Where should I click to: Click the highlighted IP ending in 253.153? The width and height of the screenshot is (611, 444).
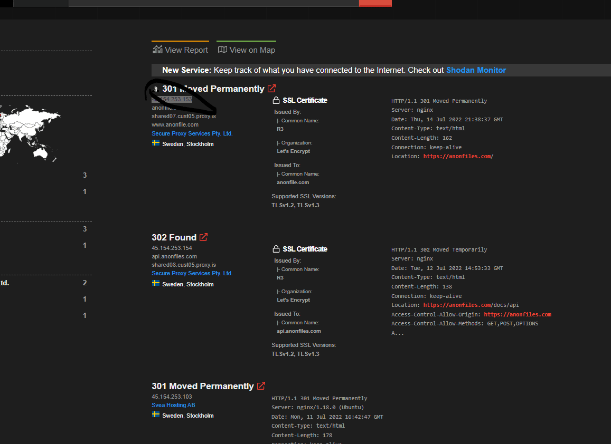coord(172,99)
